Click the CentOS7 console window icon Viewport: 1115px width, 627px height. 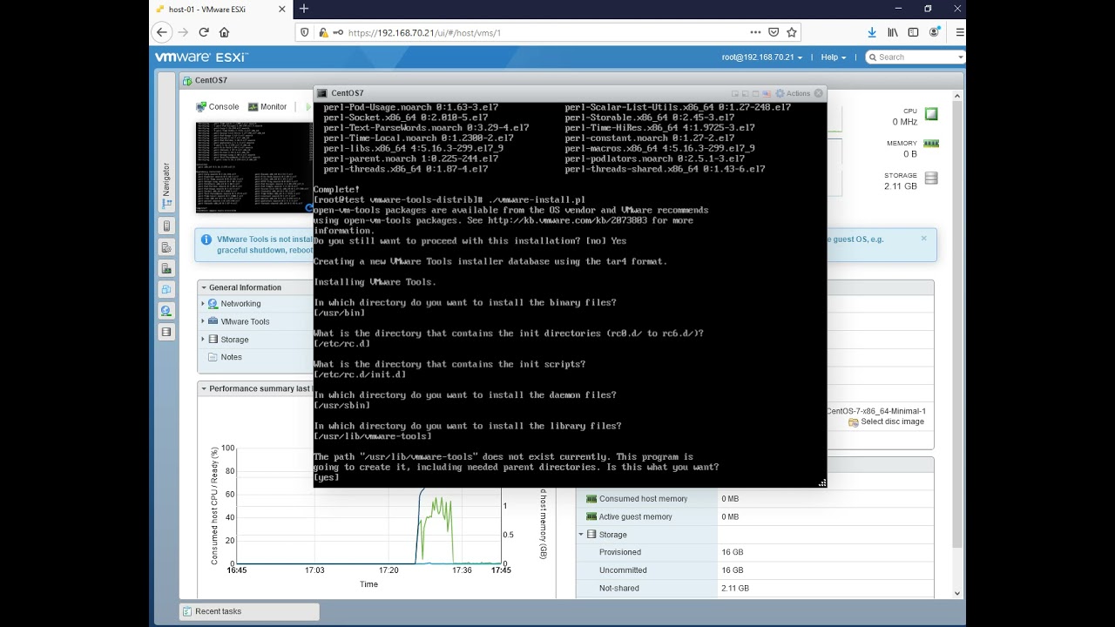[322, 93]
